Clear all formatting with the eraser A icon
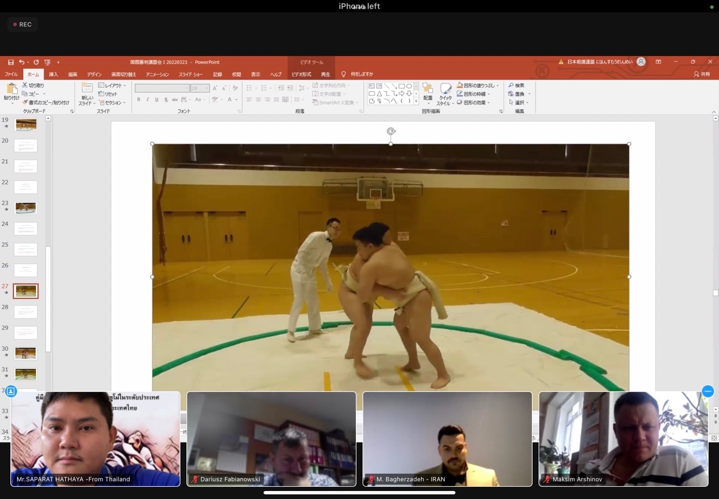The image size is (719, 499). [x=235, y=88]
